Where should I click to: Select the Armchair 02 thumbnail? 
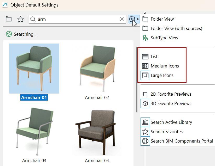click(97, 69)
